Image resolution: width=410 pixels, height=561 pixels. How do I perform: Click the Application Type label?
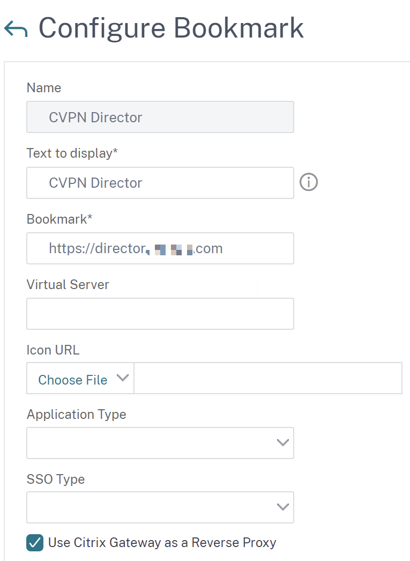[76, 414]
